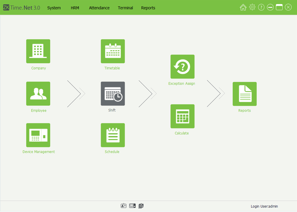297x212 pixels.
Task: Click the Reports menu in menu bar
Action: [x=148, y=8]
